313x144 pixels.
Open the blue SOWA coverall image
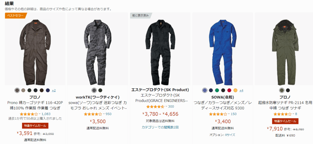(223, 50)
